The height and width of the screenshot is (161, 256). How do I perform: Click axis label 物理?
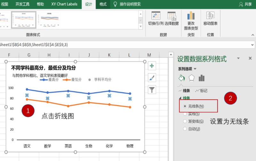tap(130, 146)
